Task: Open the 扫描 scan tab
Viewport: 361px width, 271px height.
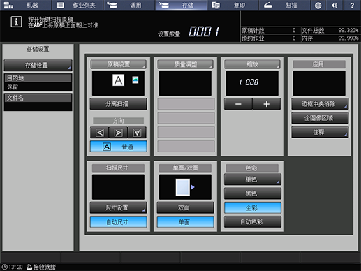Action: point(284,5)
